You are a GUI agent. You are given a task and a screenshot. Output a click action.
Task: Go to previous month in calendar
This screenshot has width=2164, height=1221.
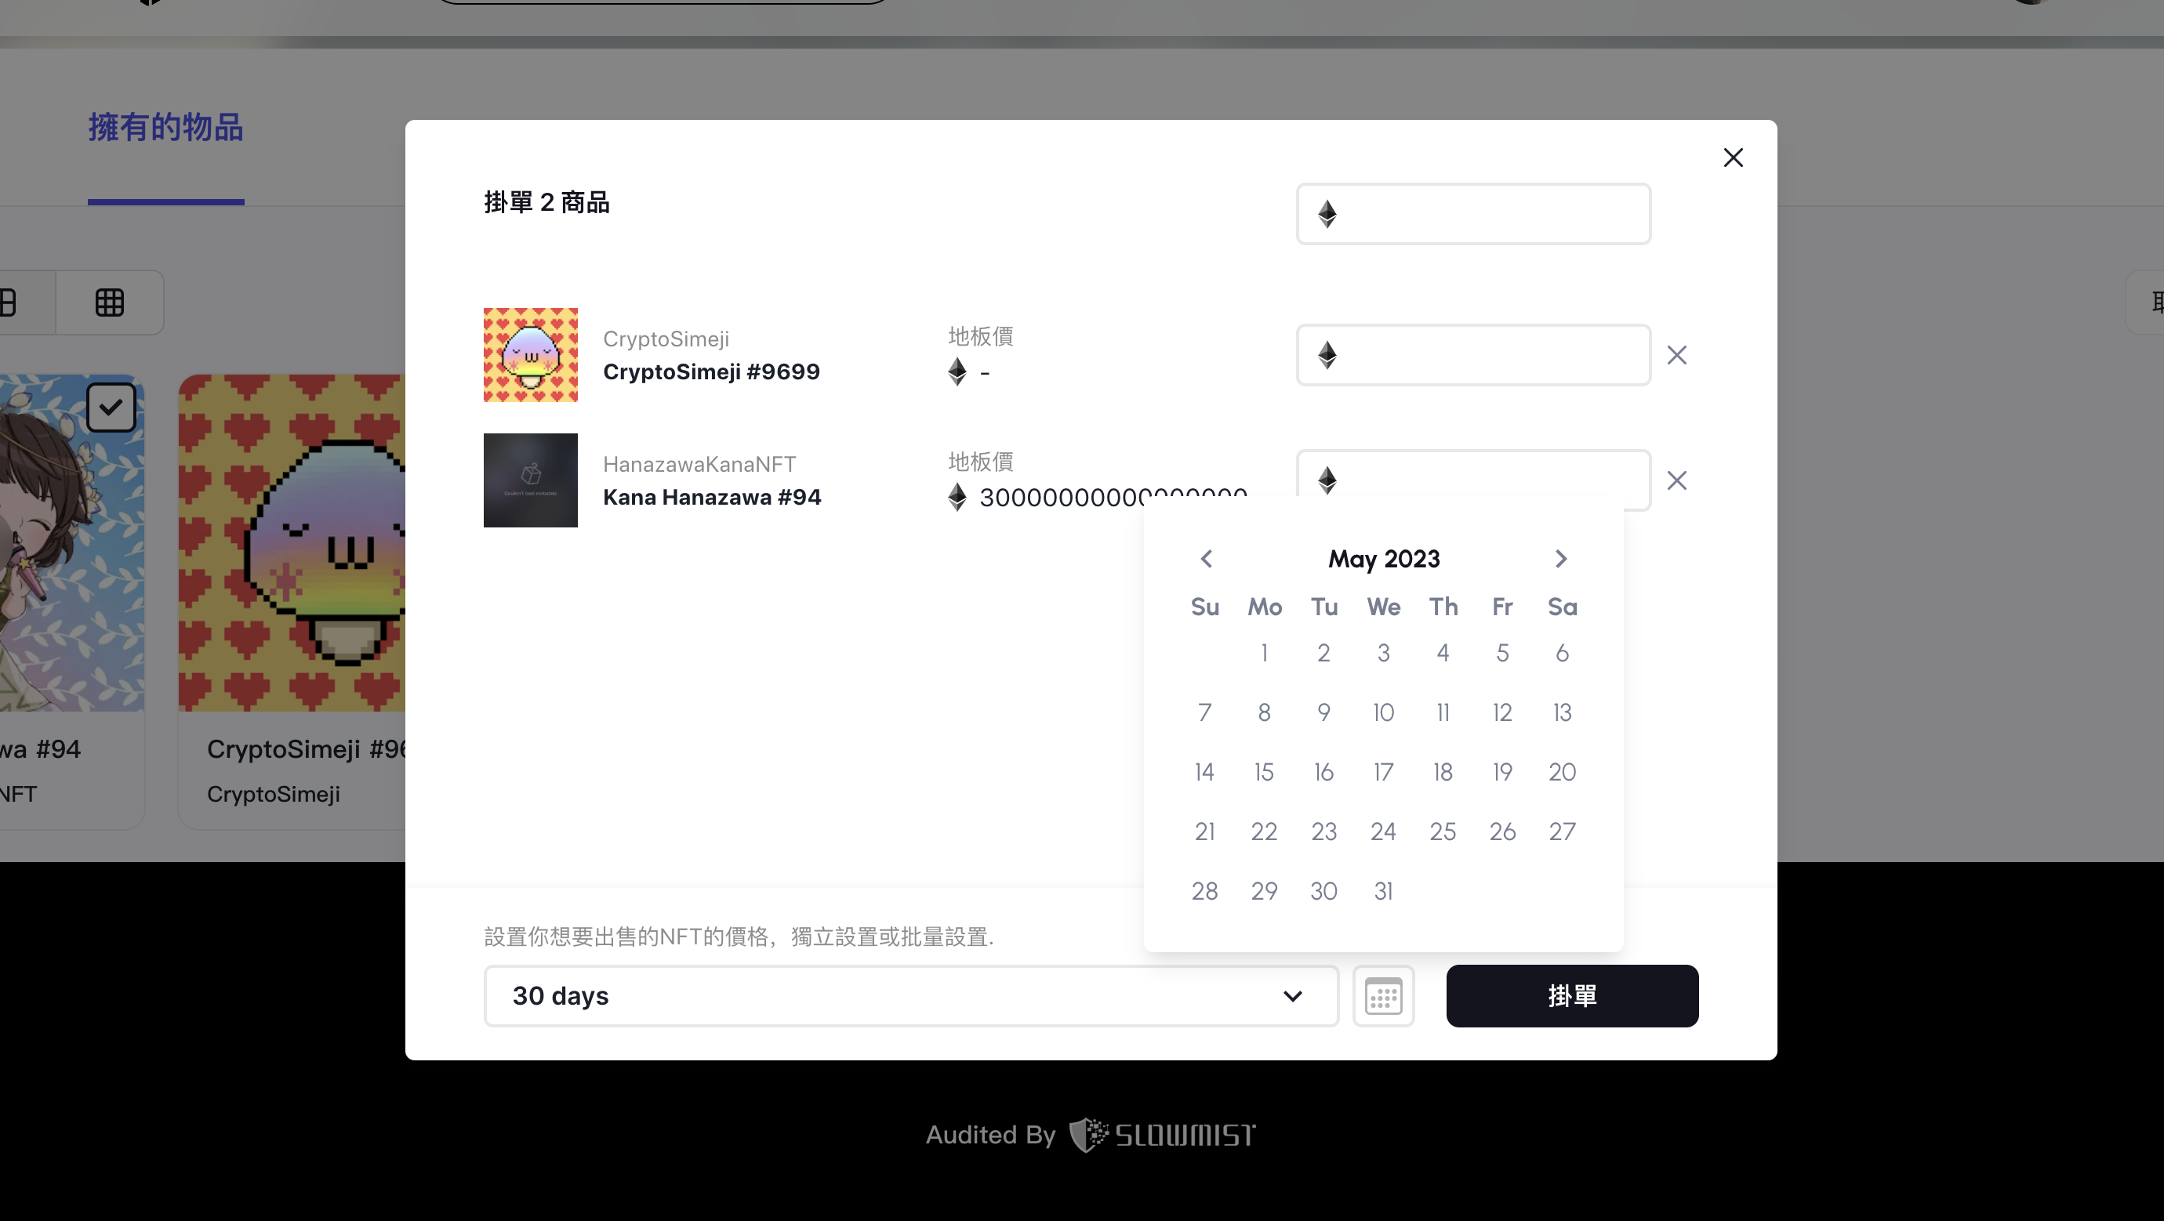tap(1207, 559)
